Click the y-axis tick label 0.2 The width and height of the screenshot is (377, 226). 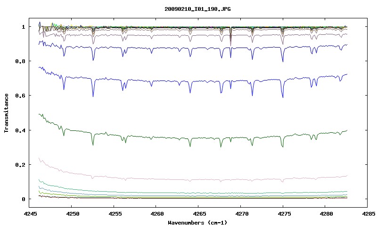tap(20, 165)
